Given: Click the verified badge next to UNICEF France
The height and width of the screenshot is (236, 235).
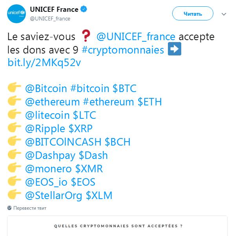Looking at the screenshot, I should (x=84, y=9).
